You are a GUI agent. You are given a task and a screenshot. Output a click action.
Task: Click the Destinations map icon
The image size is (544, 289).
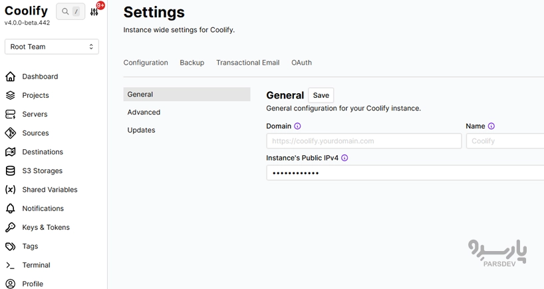(x=10, y=152)
